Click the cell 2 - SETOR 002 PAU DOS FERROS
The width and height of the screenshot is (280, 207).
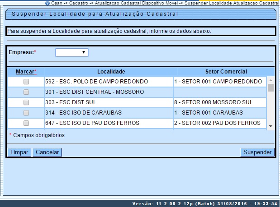point(220,123)
